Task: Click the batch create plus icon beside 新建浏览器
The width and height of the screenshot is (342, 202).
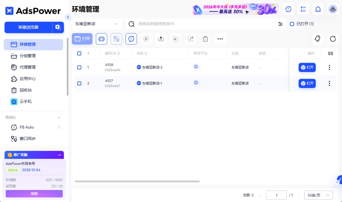Action: (58, 27)
